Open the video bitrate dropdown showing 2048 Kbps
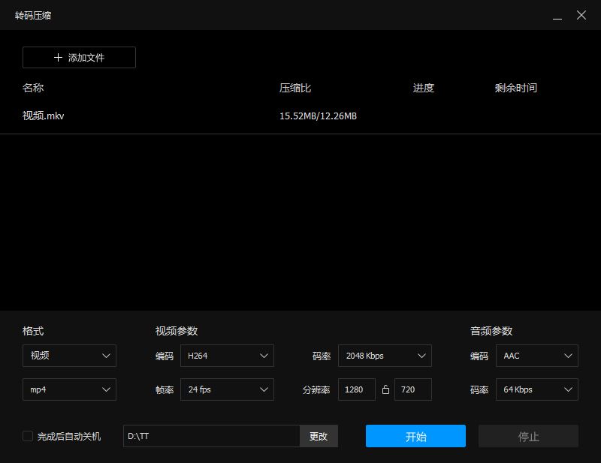Screen dimensions: 601x463 tap(385, 356)
